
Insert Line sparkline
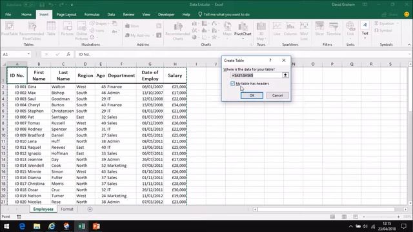click(277, 29)
